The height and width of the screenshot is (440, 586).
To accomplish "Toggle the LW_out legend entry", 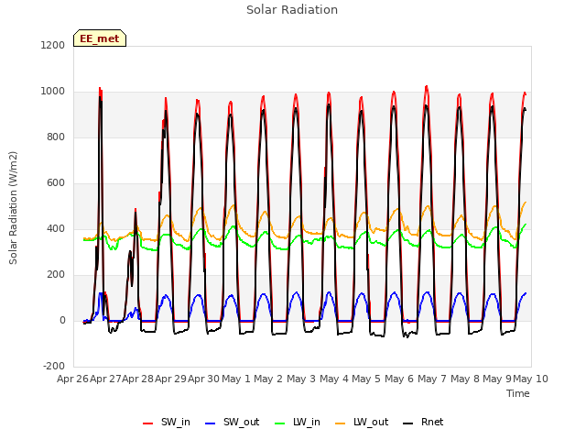I will tap(362, 422).
